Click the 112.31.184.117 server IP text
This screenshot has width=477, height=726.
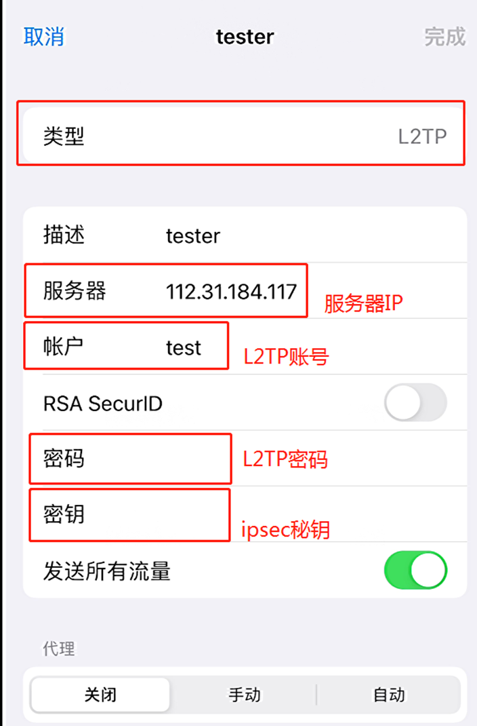point(231,292)
